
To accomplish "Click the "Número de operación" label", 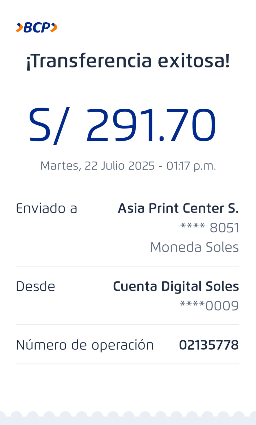I will pyautogui.click(x=85, y=345).
